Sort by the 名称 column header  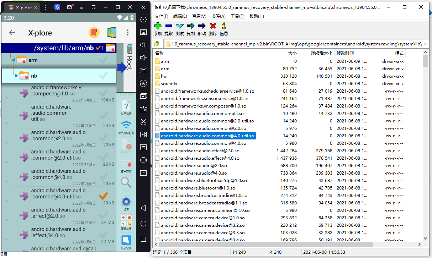pos(208,53)
